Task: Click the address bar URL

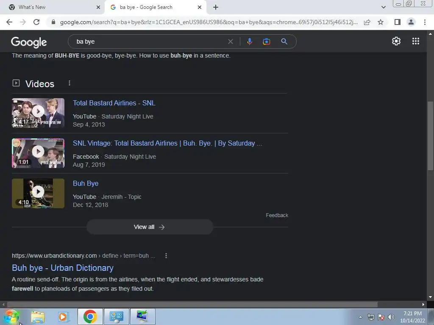Action: coord(209,22)
